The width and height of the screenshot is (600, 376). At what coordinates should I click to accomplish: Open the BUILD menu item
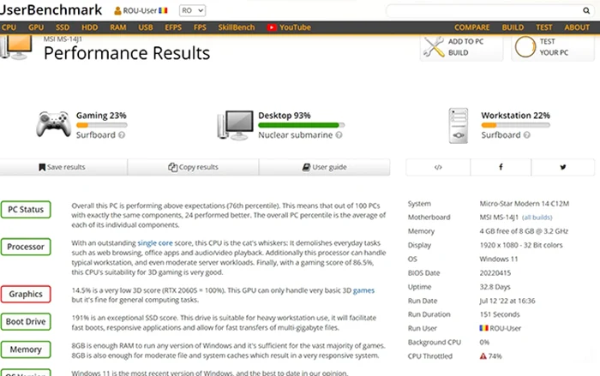(513, 27)
